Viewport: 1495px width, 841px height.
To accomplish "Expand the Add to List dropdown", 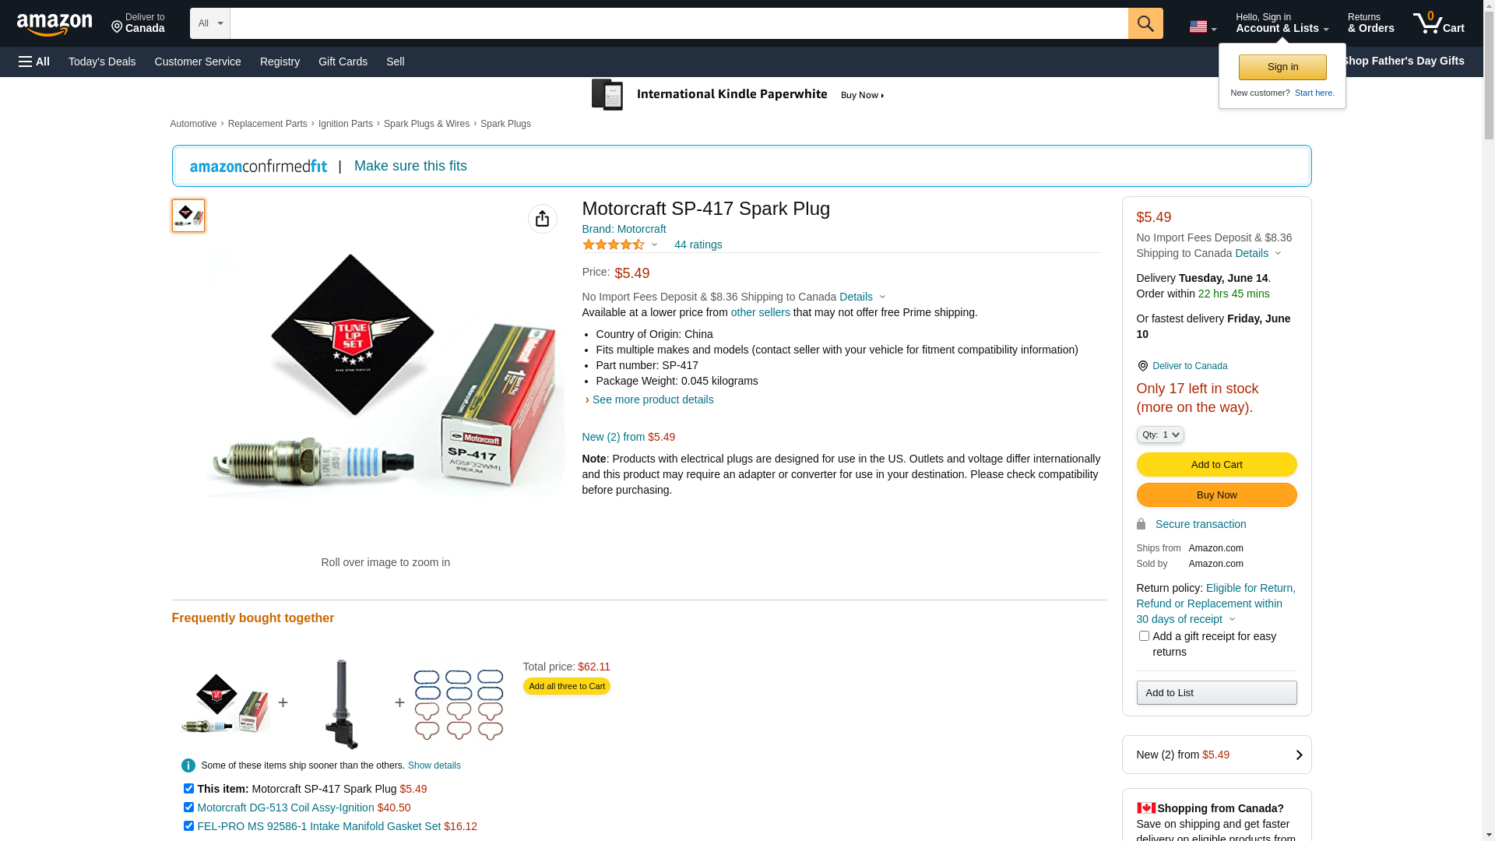I will pyautogui.click(x=1216, y=693).
